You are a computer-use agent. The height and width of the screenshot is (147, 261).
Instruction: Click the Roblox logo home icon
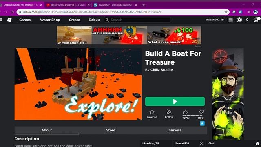pyautogui.click(x=9, y=20)
